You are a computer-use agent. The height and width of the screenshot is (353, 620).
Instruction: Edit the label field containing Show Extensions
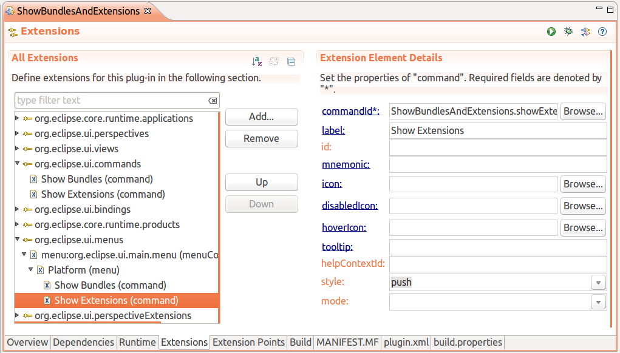click(498, 130)
